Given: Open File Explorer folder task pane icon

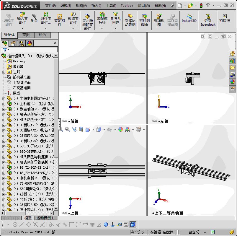Looking at the screenshot, I should tap(232, 68).
